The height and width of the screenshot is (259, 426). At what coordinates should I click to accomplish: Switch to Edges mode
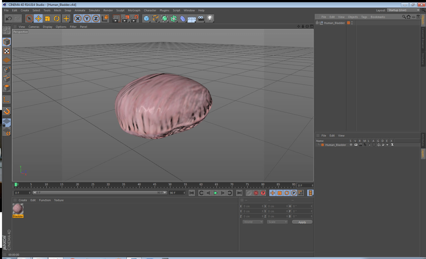7,79
